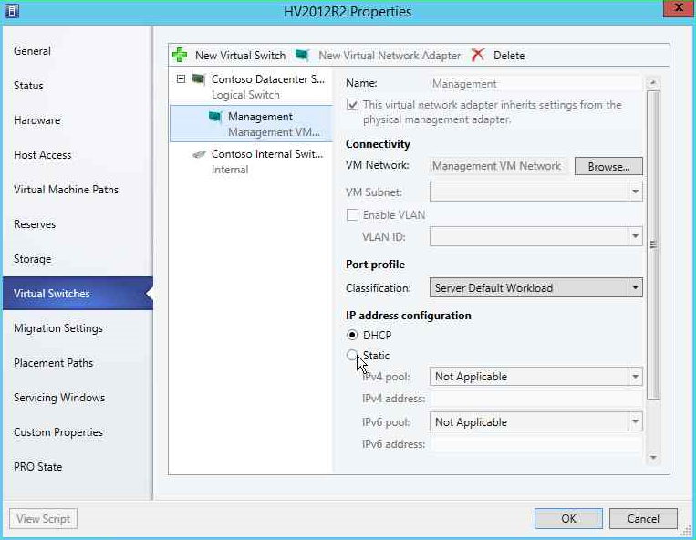696x540 pixels.
Task: Click the red X Delete icon
Action: (478, 55)
